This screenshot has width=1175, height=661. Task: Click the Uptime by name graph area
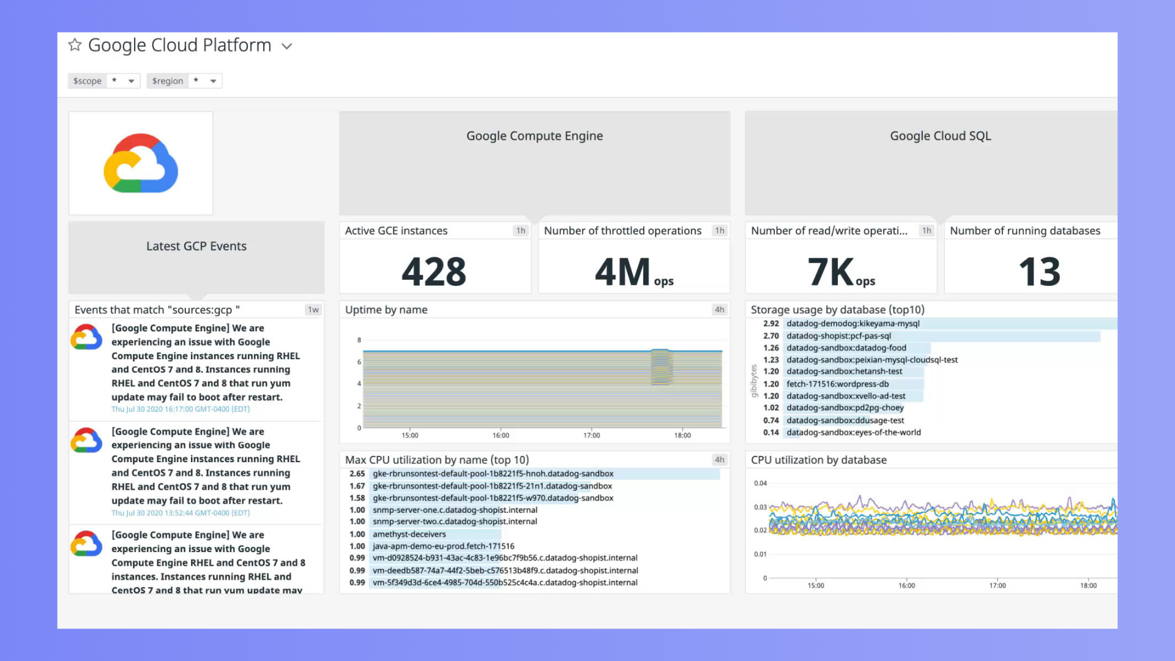click(x=542, y=384)
